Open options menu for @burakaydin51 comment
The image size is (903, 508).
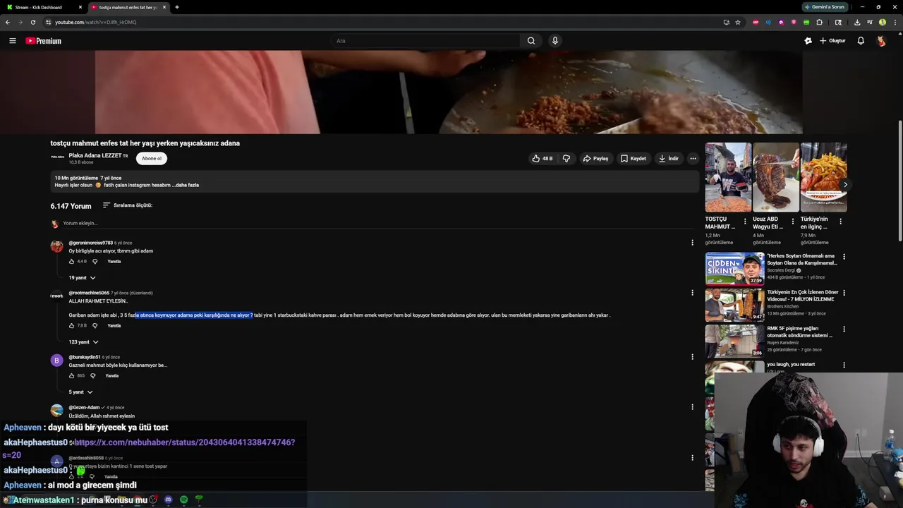692,356
